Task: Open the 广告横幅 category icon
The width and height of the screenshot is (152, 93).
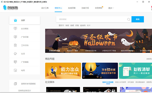Action: [15, 62]
